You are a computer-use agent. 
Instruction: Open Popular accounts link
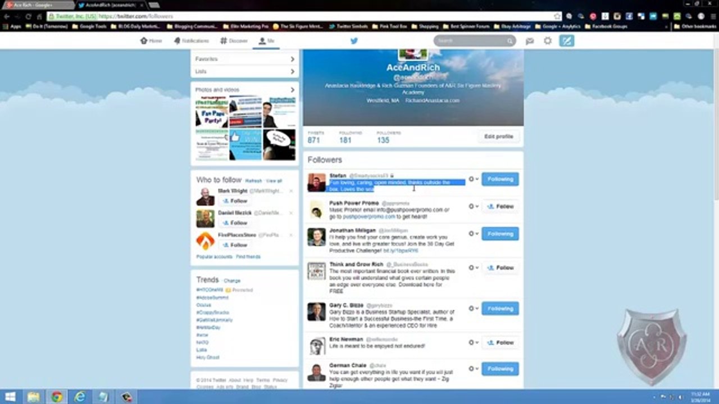(x=214, y=257)
